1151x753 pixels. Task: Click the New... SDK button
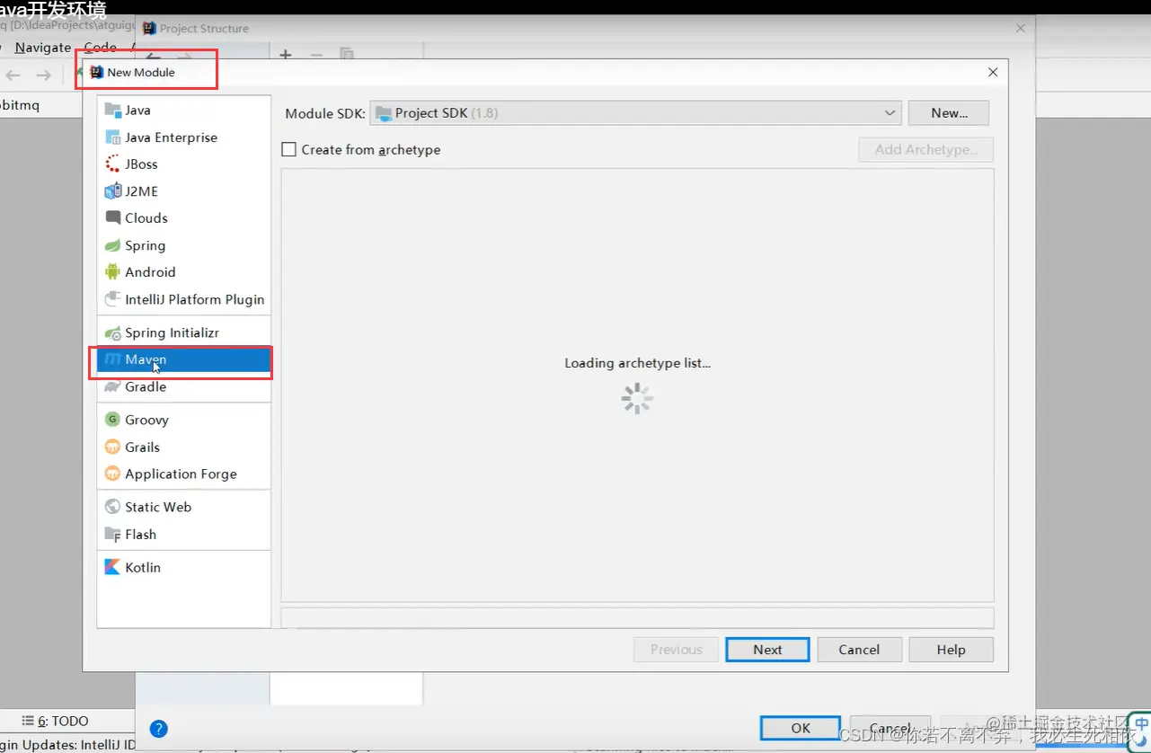click(x=949, y=113)
